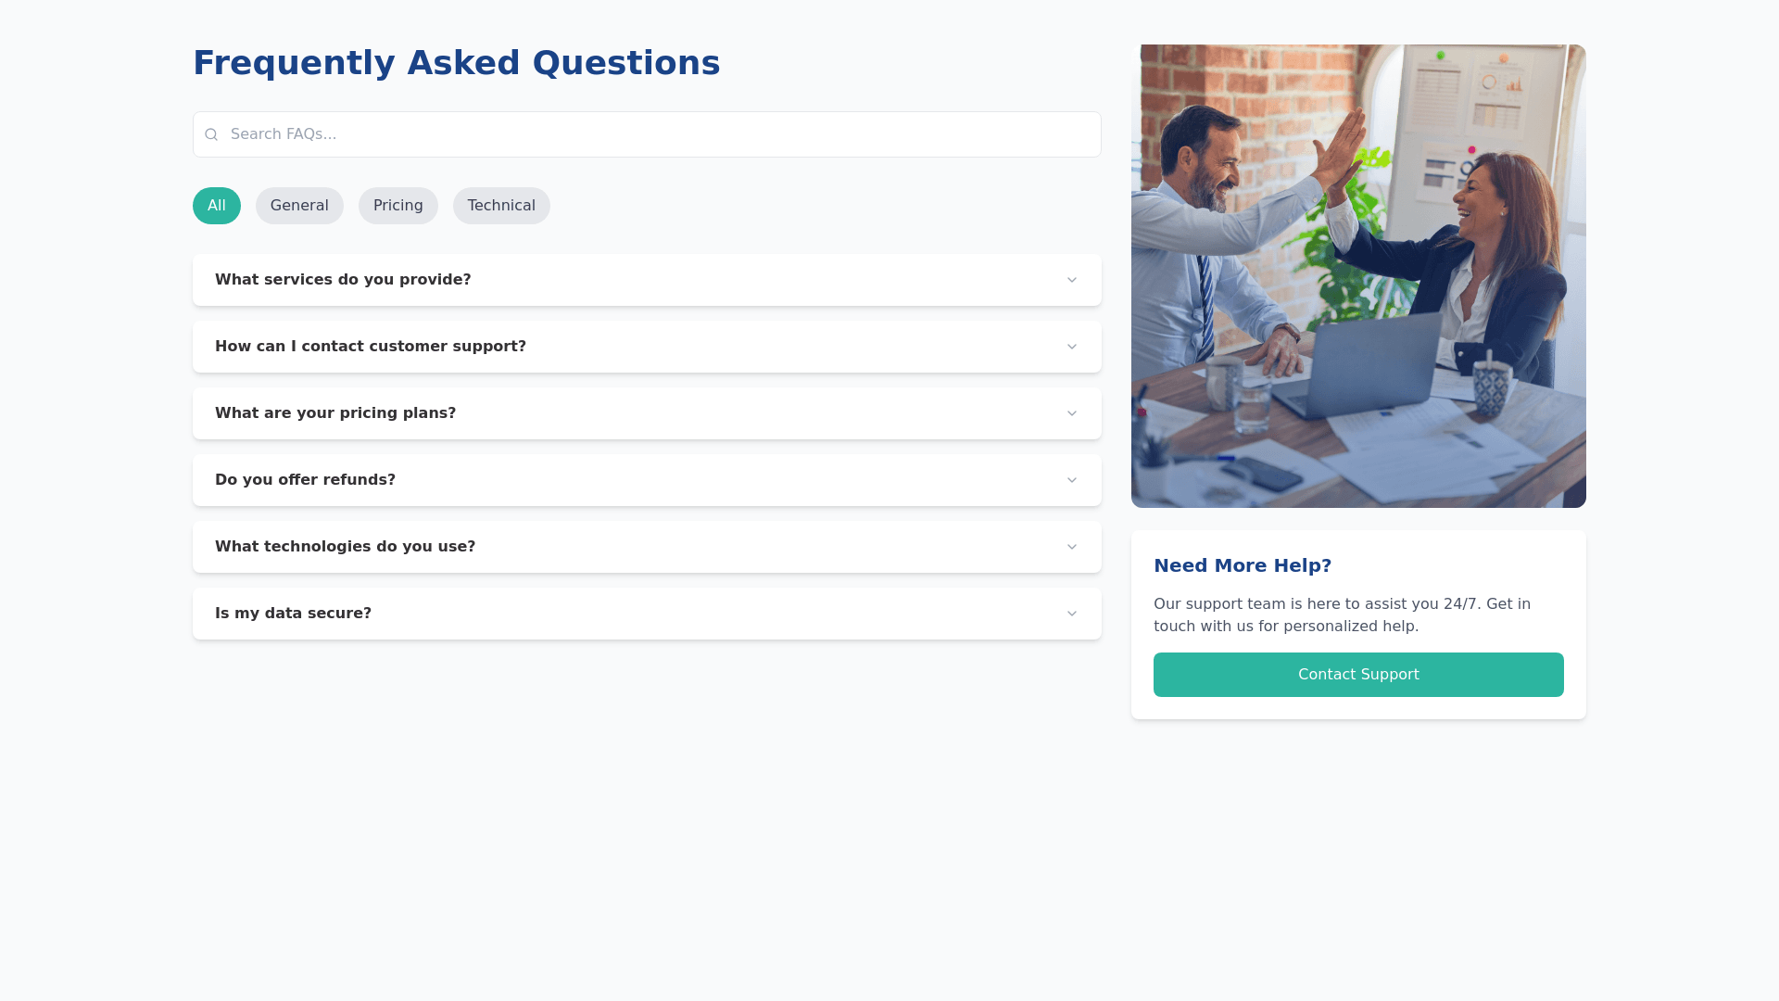Expand the refunds question
Image resolution: width=1779 pixels, height=1001 pixels.
click(305, 480)
